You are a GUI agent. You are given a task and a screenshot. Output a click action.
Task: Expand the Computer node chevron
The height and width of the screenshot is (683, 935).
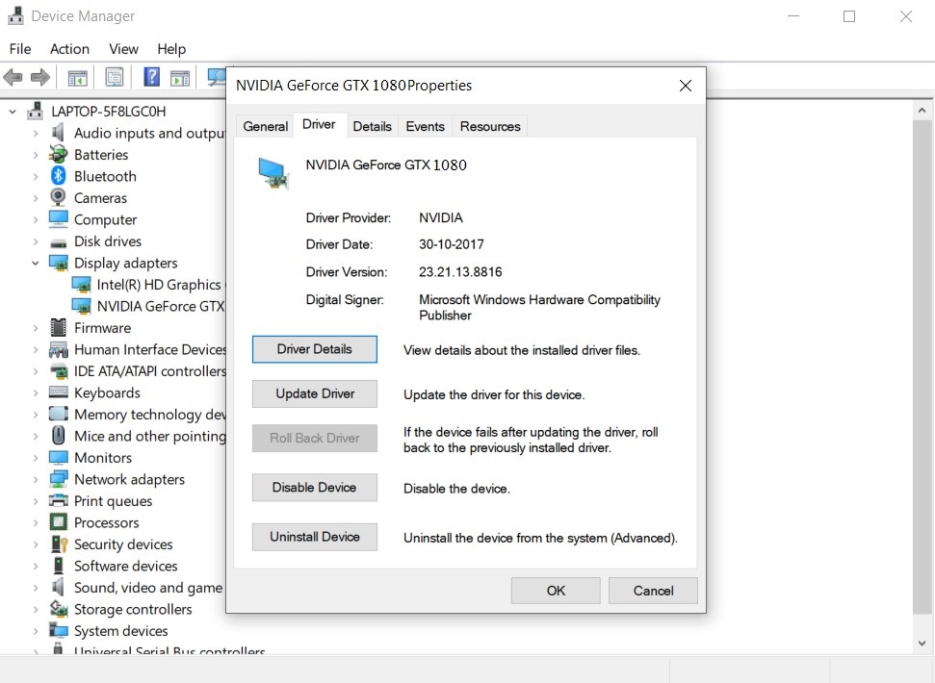click(36, 219)
